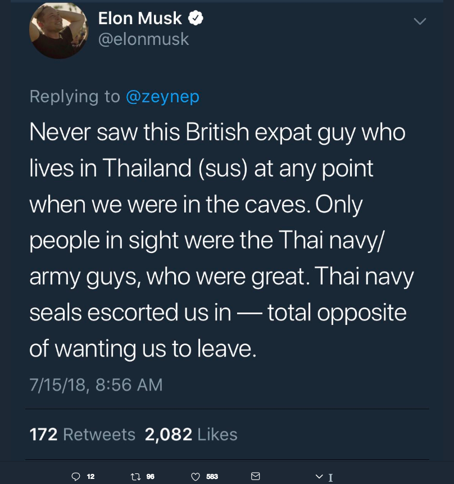View the 2,082 Likes list

coord(191,435)
